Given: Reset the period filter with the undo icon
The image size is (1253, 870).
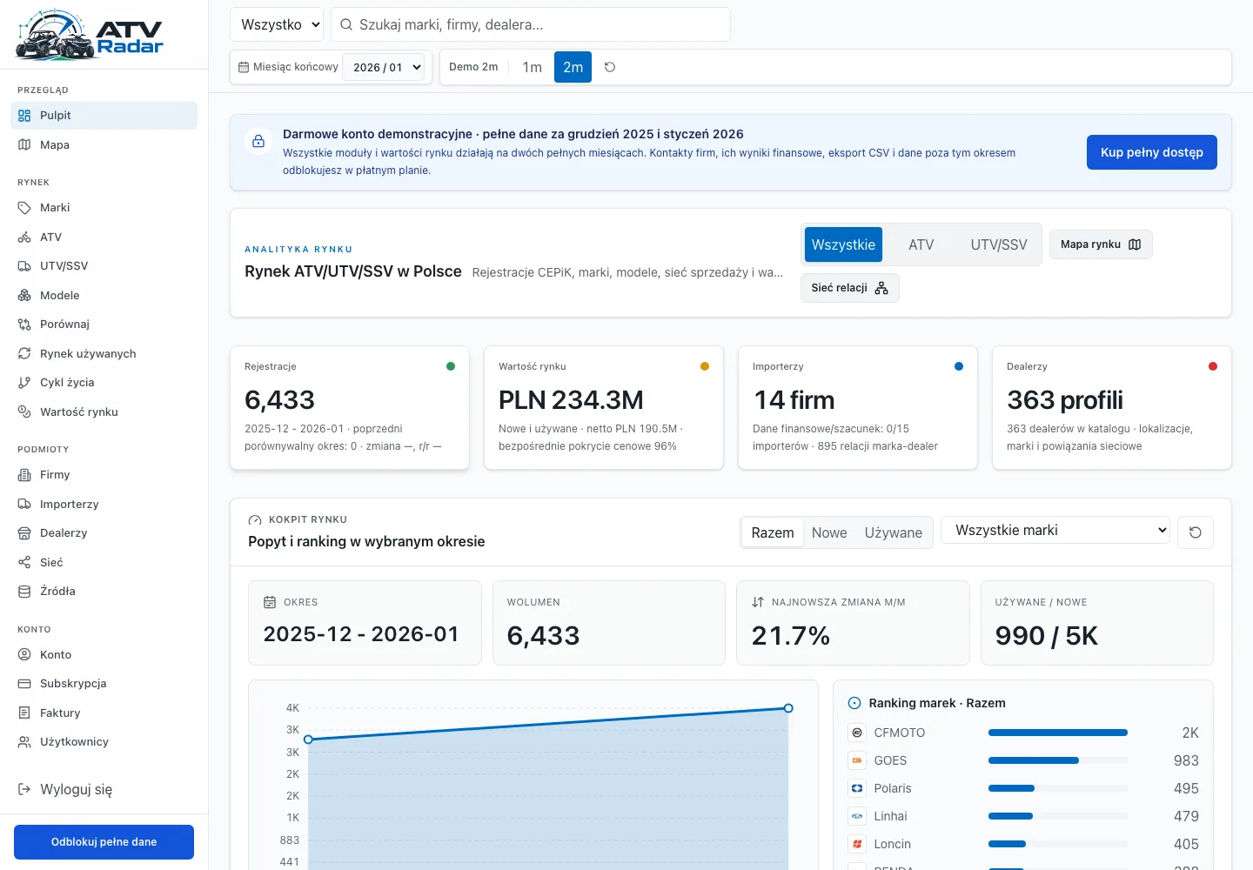Looking at the screenshot, I should [x=610, y=67].
